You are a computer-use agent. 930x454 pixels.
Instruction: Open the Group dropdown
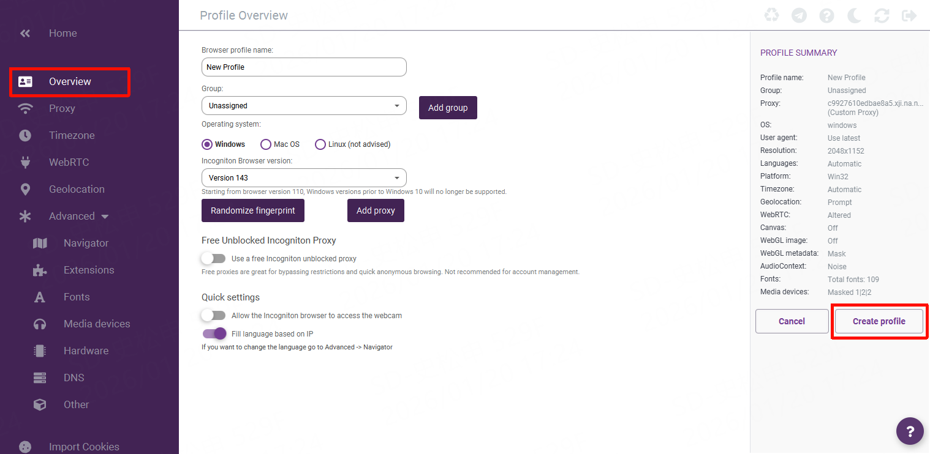tap(304, 106)
